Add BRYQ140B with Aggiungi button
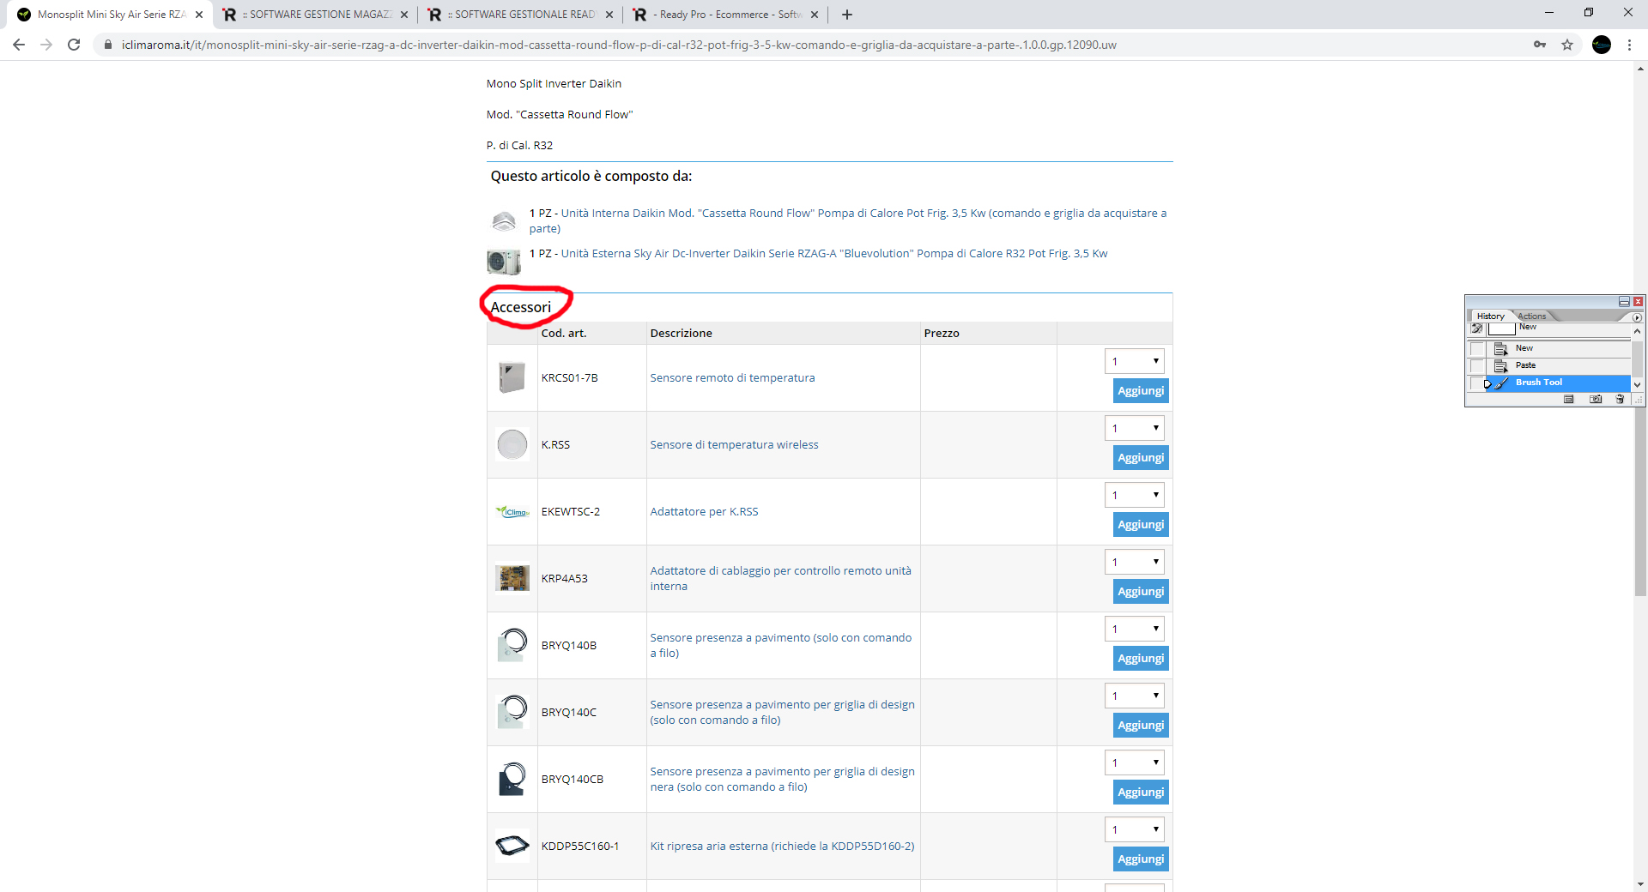The height and width of the screenshot is (892, 1648). 1141,659
